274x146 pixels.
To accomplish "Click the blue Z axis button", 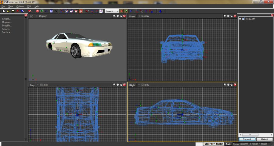I will [130, 11].
